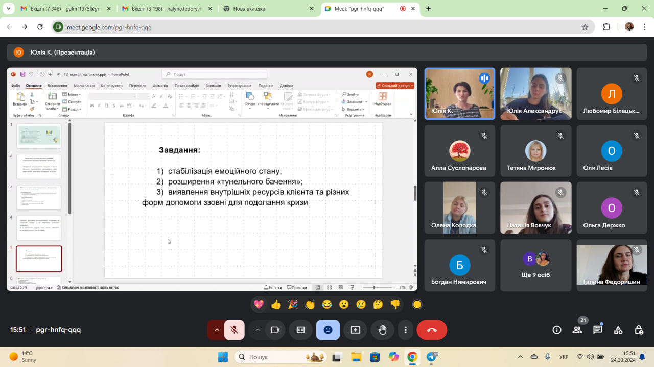This screenshot has width=654, height=367.
Task: Send the thumbs up reaction
Action: [x=276, y=304]
